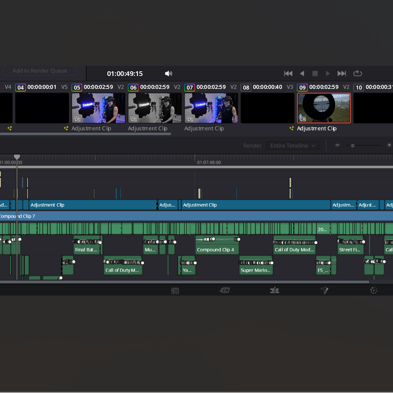The height and width of the screenshot is (393, 393).
Task: Click Add to Render Queue button
Action: [40, 71]
